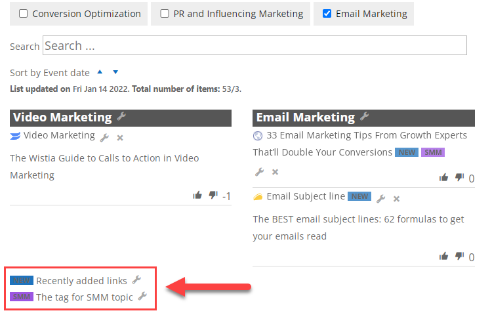Check the Conversion Optimization checkbox
This screenshot has height=317, width=490.
pyautogui.click(x=23, y=14)
